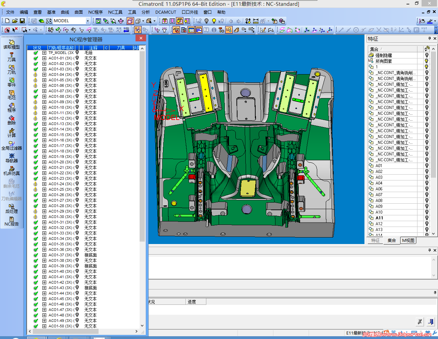Image resolution: width=438 pixels, height=339 pixels.
Task: Open the MODEL dropdown in toolbar
Action: tap(88, 21)
